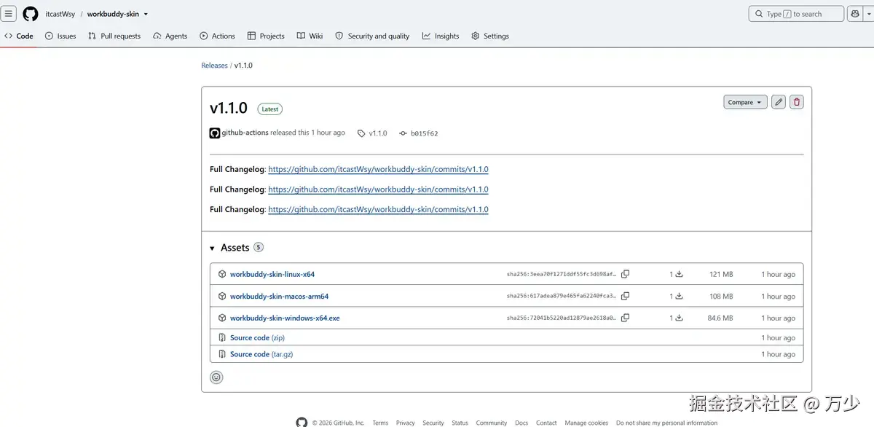Image resolution: width=874 pixels, height=427 pixels.
Task: Go to itcastWsy owner profile
Action: [x=60, y=14]
